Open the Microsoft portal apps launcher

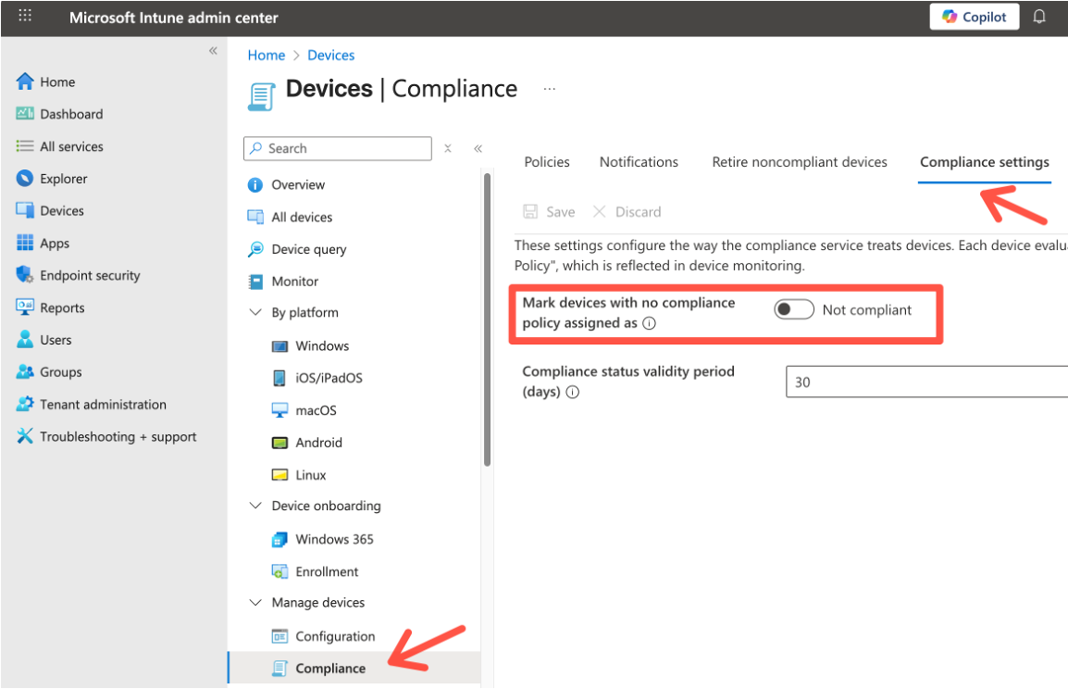click(x=23, y=16)
